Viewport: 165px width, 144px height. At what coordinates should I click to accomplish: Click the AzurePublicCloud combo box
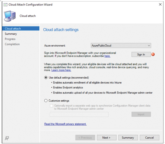[x=121, y=45]
